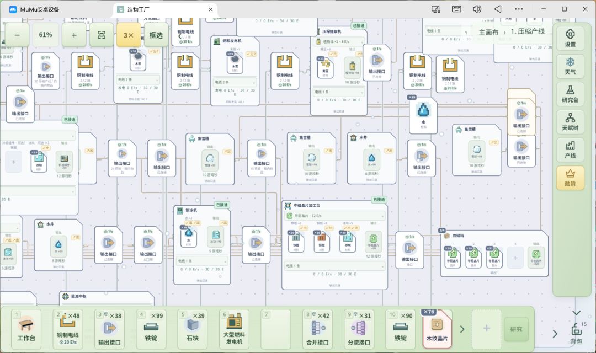Viewport: 596px width, 353px height.
Task: Open the 产线 production line panel
Action: pyautogui.click(x=570, y=149)
